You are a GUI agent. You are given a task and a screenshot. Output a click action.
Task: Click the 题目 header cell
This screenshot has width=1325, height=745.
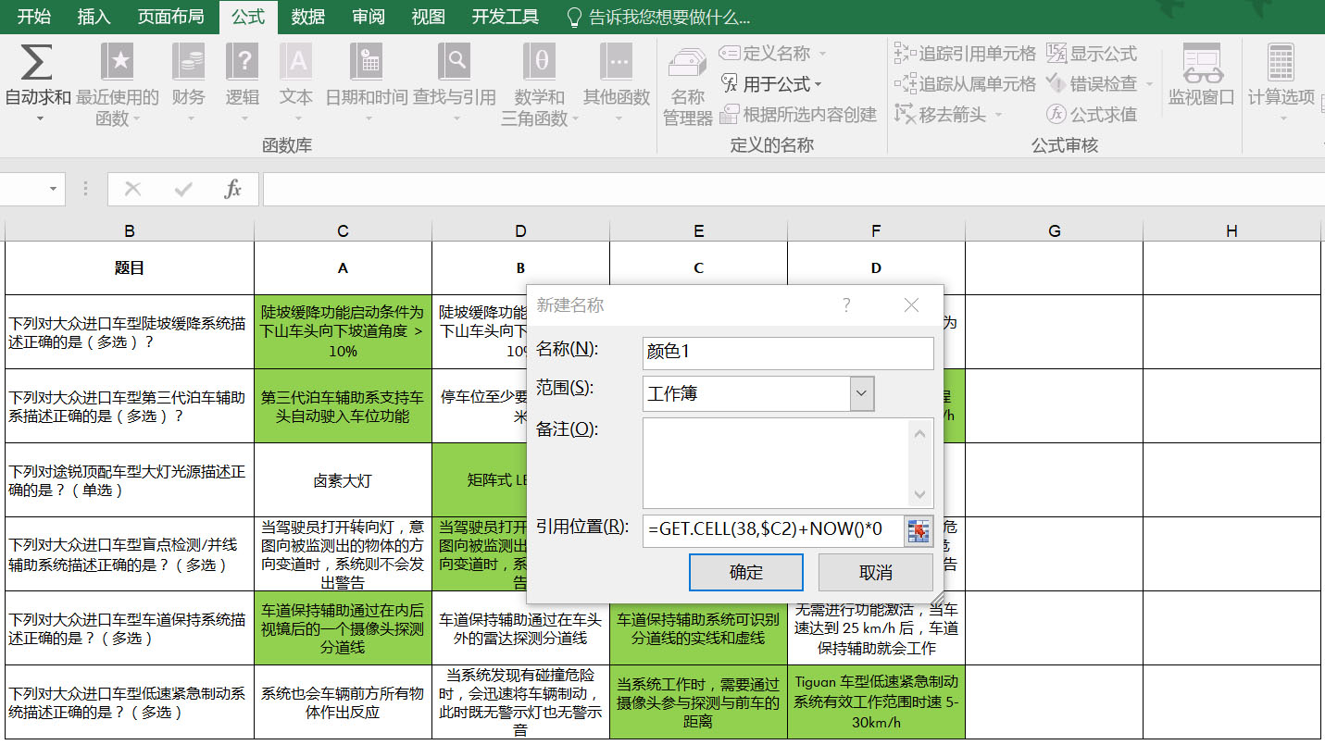click(130, 268)
